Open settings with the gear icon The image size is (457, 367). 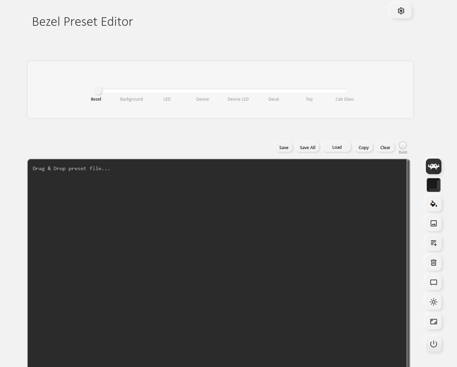coord(401,11)
